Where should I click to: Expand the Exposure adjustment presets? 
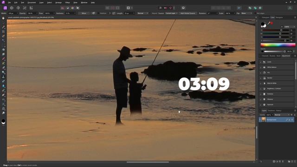[x=261, y=105]
